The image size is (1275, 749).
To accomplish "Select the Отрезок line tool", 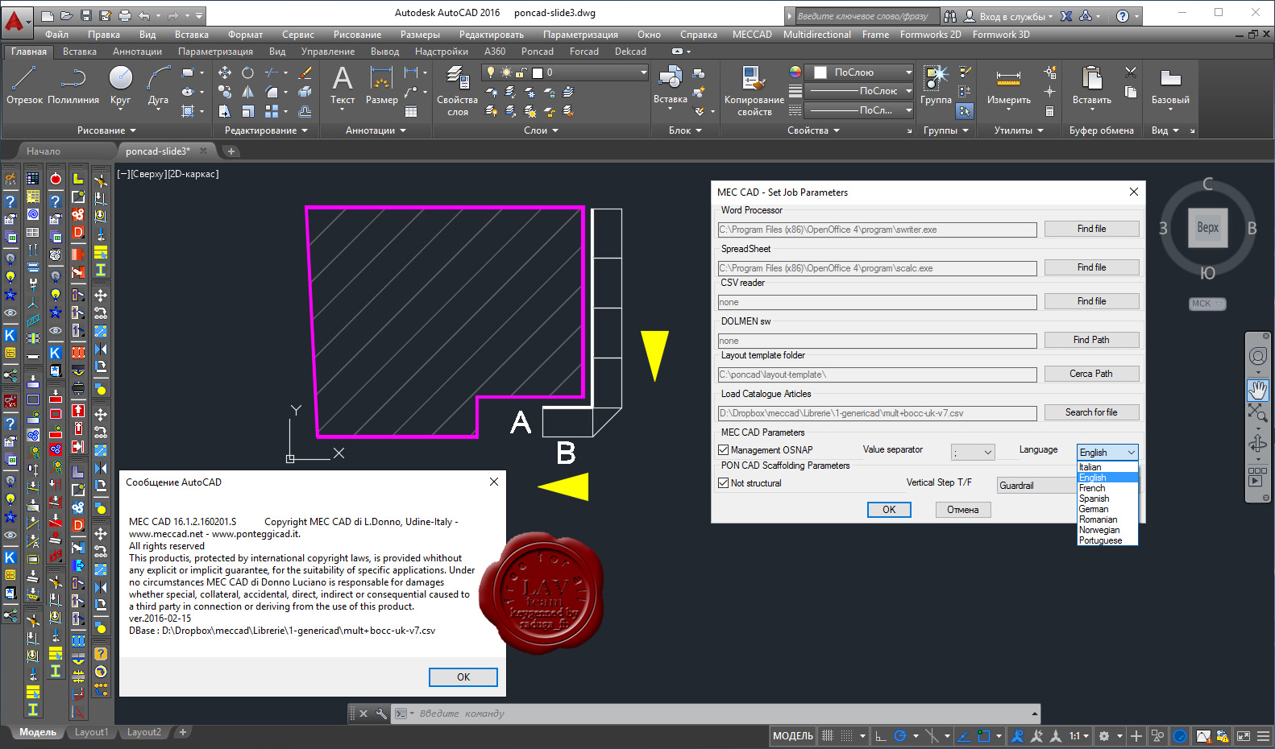I will (x=24, y=85).
